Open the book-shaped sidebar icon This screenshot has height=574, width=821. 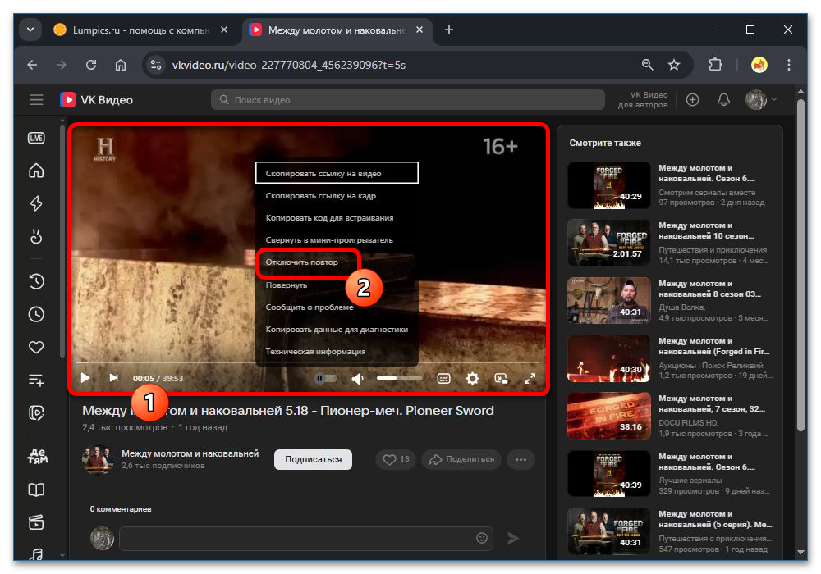point(36,490)
